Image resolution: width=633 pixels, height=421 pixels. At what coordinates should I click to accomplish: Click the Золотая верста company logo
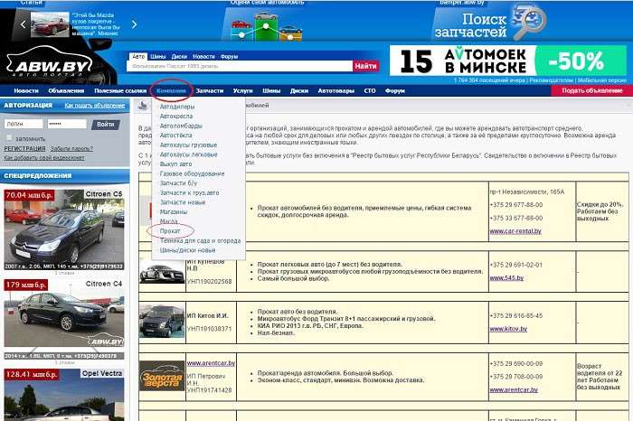point(162,376)
